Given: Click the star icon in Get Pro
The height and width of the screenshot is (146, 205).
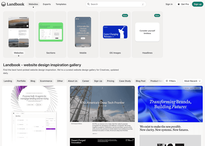Looking at the screenshot, I should (179, 4).
